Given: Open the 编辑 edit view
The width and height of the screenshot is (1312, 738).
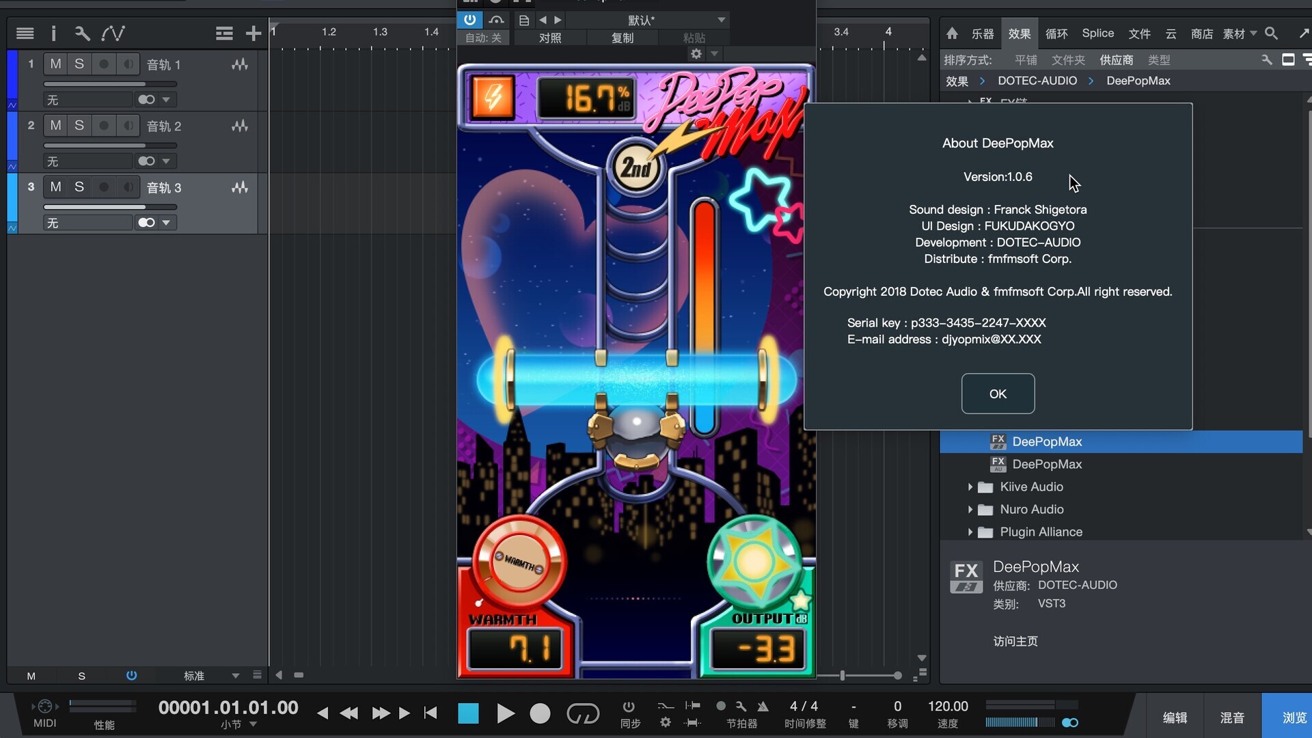Looking at the screenshot, I should click(x=1175, y=717).
